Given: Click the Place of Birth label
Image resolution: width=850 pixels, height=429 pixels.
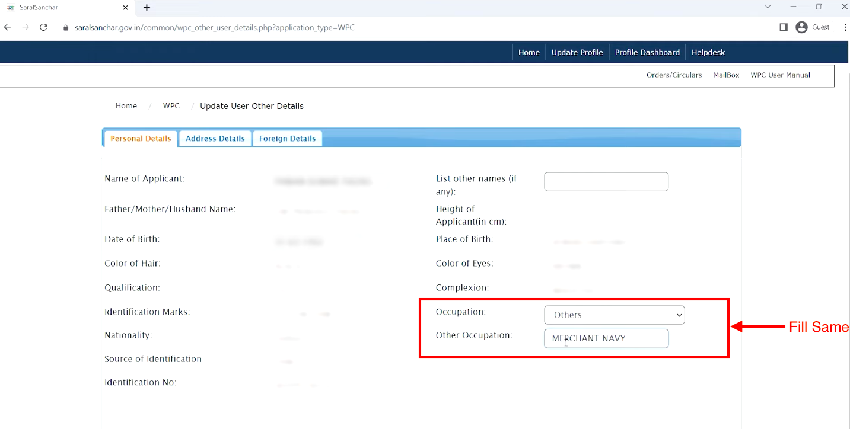Looking at the screenshot, I should tap(464, 239).
